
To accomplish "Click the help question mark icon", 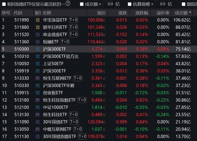I will pyautogui.click(x=68, y=3).
